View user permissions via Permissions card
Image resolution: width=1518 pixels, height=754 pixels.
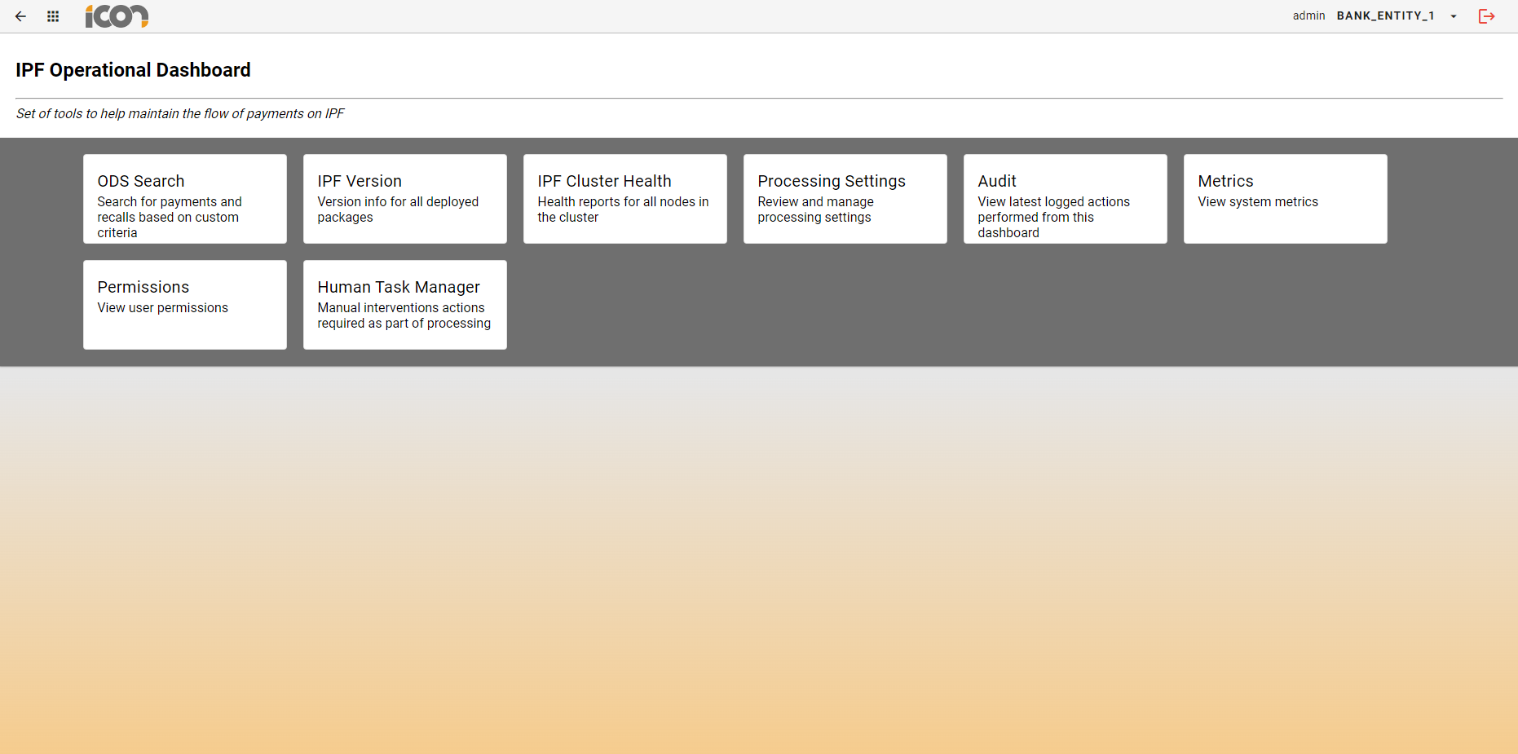pyautogui.click(x=184, y=304)
